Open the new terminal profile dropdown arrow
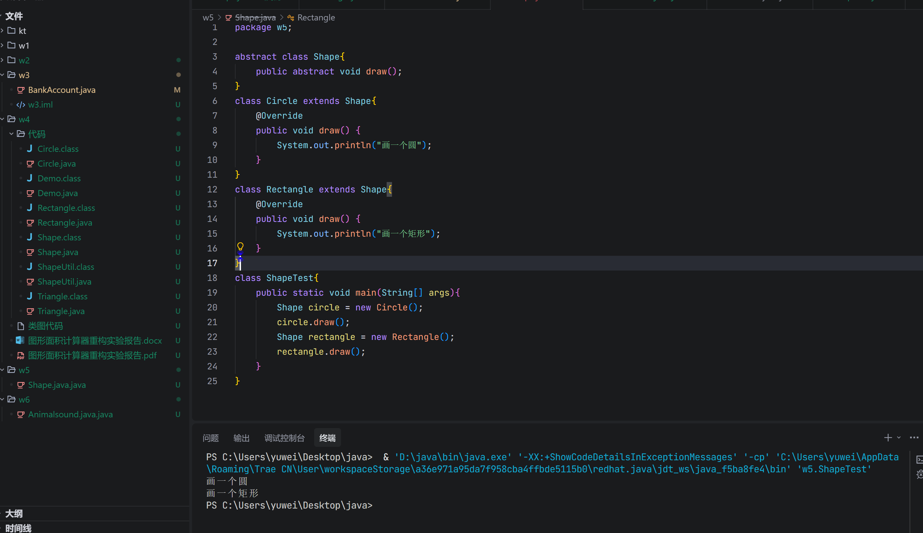This screenshot has width=923, height=533. point(898,437)
